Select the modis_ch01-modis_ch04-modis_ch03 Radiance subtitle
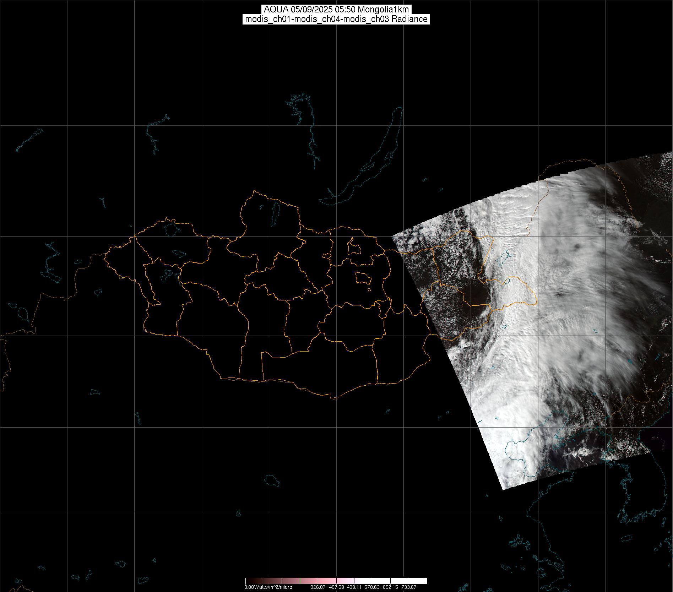The height and width of the screenshot is (592, 673). pyautogui.click(x=336, y=19)
